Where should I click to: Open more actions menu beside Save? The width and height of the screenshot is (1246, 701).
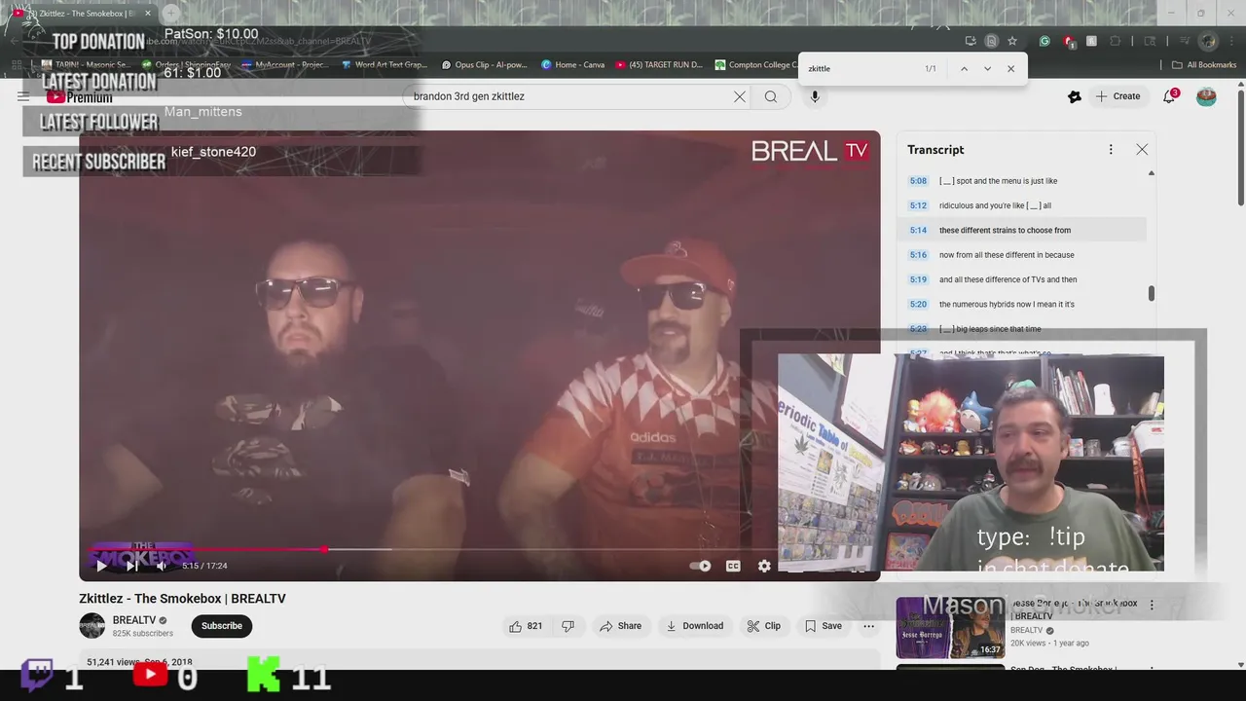pos(868,626)
